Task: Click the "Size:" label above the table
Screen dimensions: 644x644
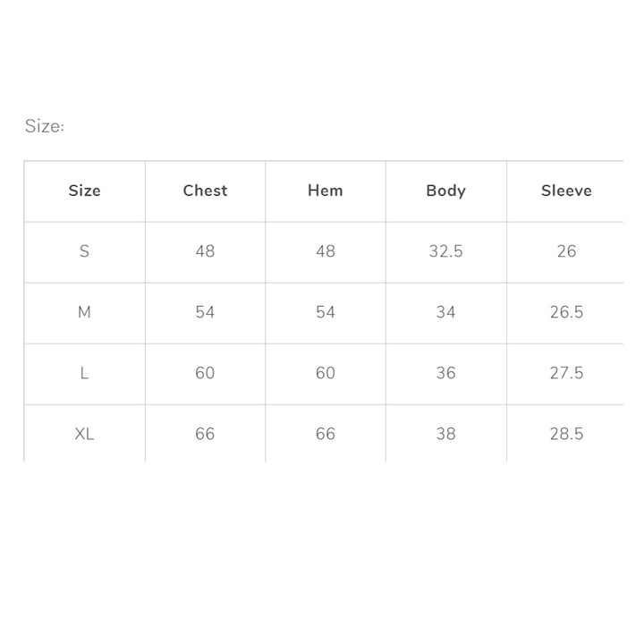Action: [45, 126]
